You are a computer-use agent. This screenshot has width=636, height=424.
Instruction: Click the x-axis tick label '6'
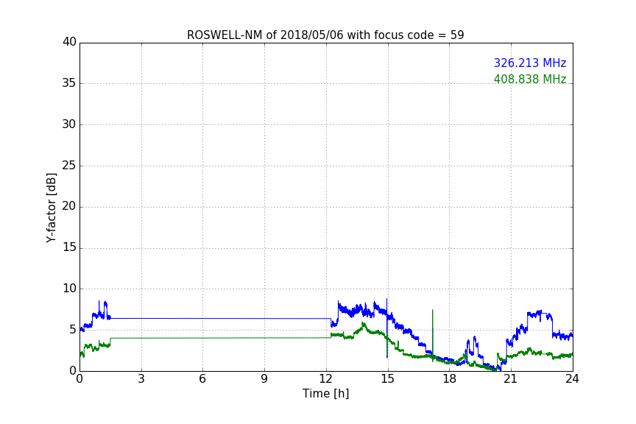pyautogui.click(x=203, y=379)
